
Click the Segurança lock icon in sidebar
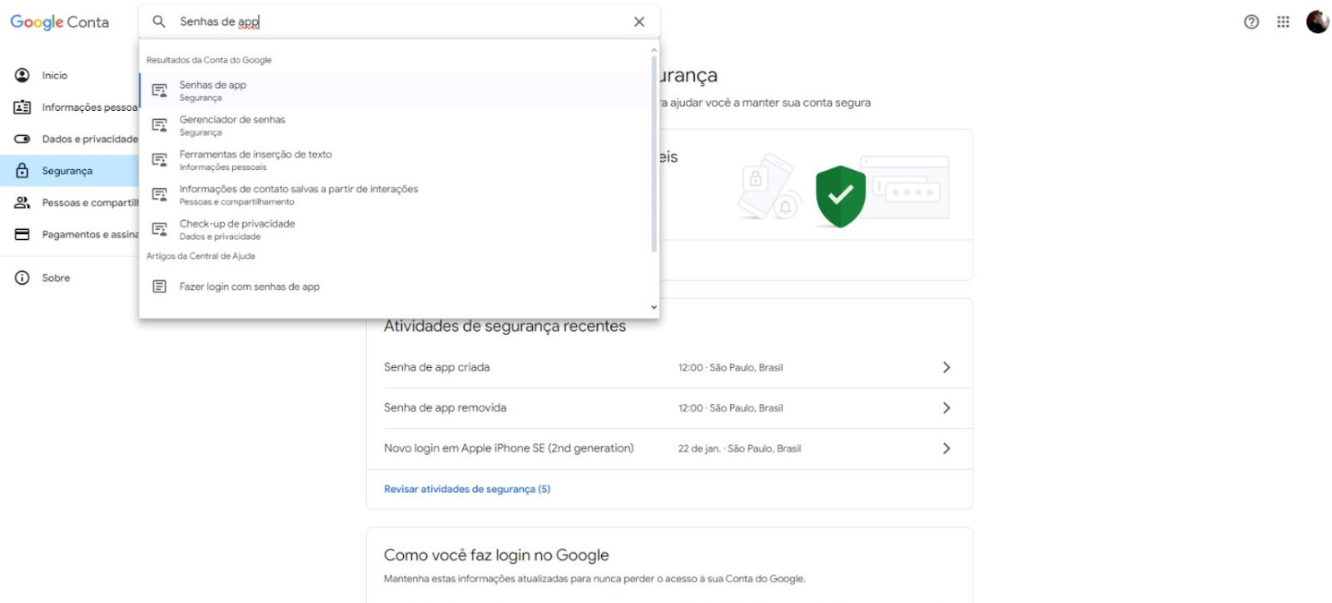22,171
